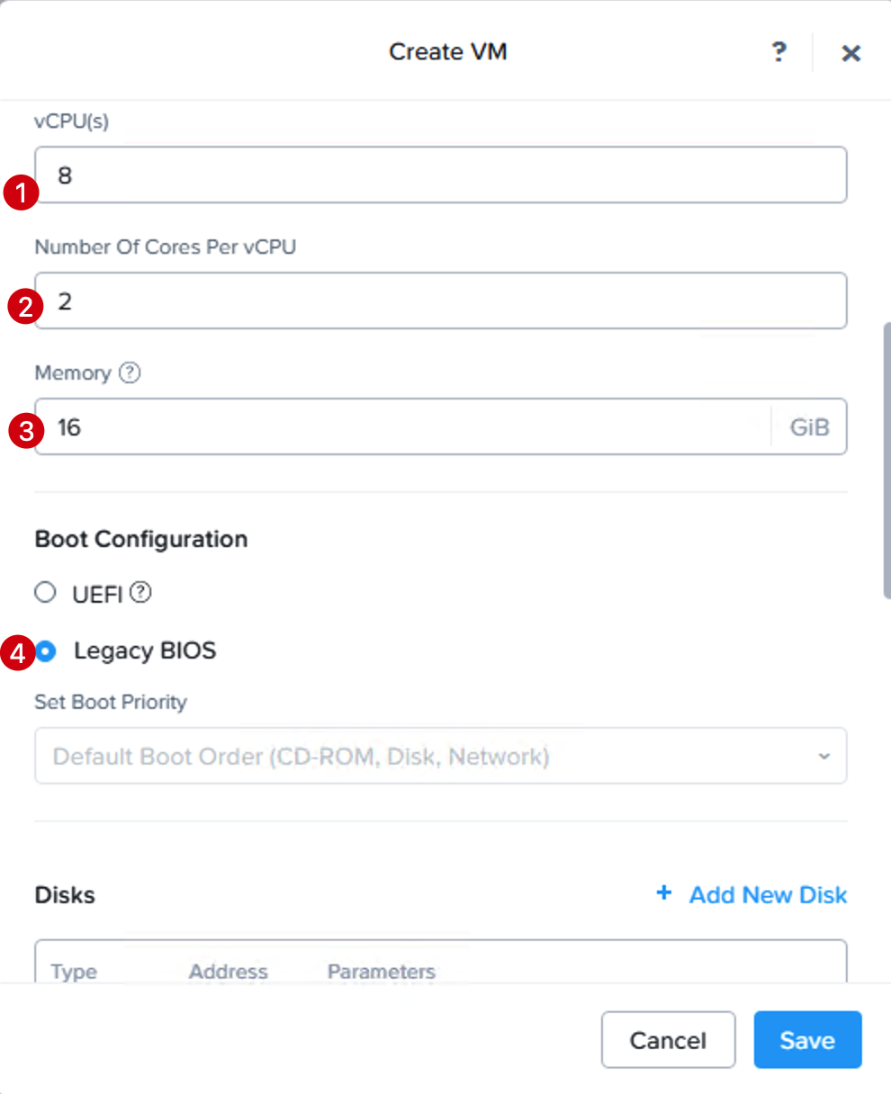Cancel the VM creation

pos(668,1040)
